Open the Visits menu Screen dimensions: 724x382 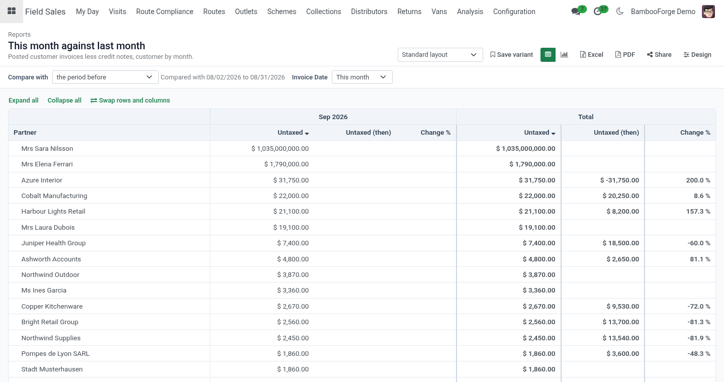(x=118, y=12)
